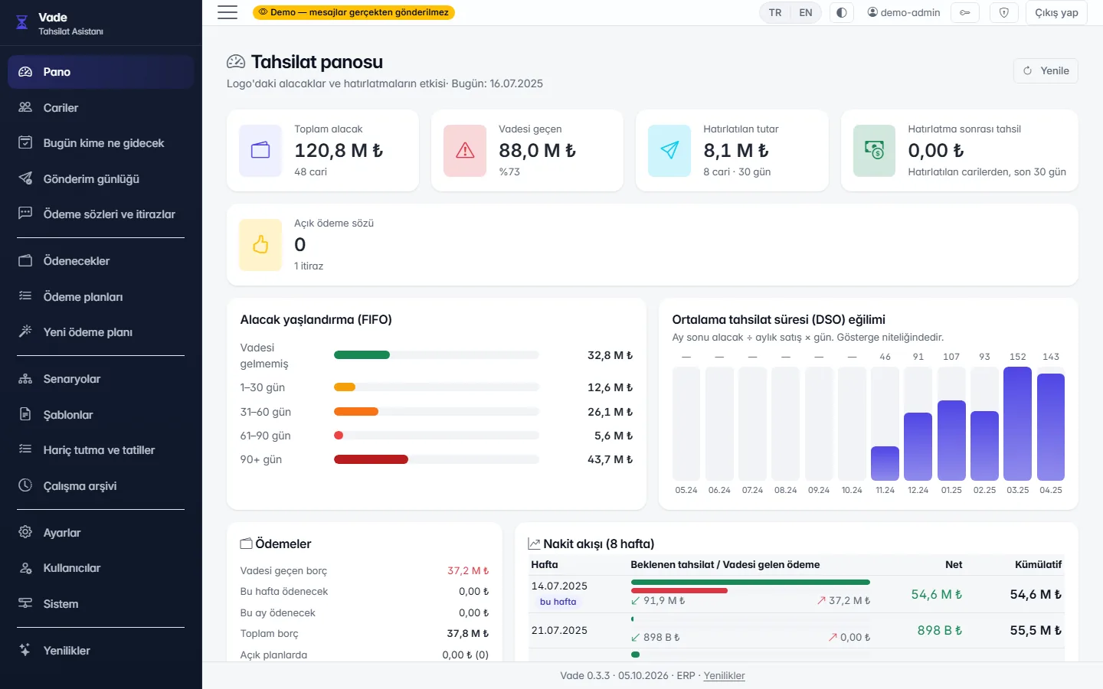This screenshot has width=1103, height=689.
Task: Click the Çalışma arşivi clock icon
Action: coord(25,485)
